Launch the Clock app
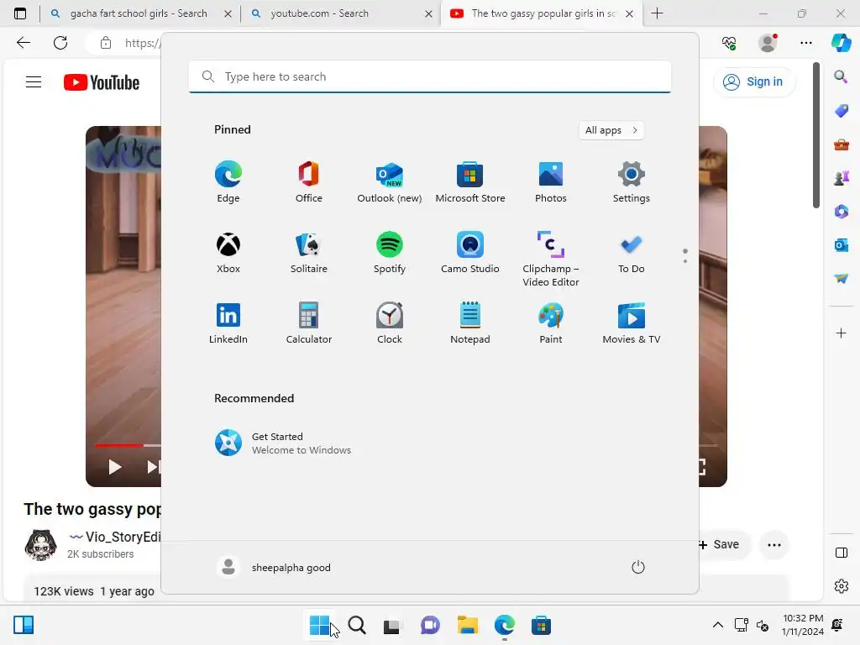 tap(390, 323)
